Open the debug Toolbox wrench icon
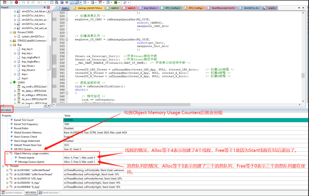Image resolution: width=309 pixels, height=196 pixels. click(125, 3)
